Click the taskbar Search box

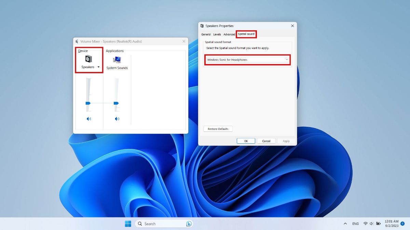(164, 224)
